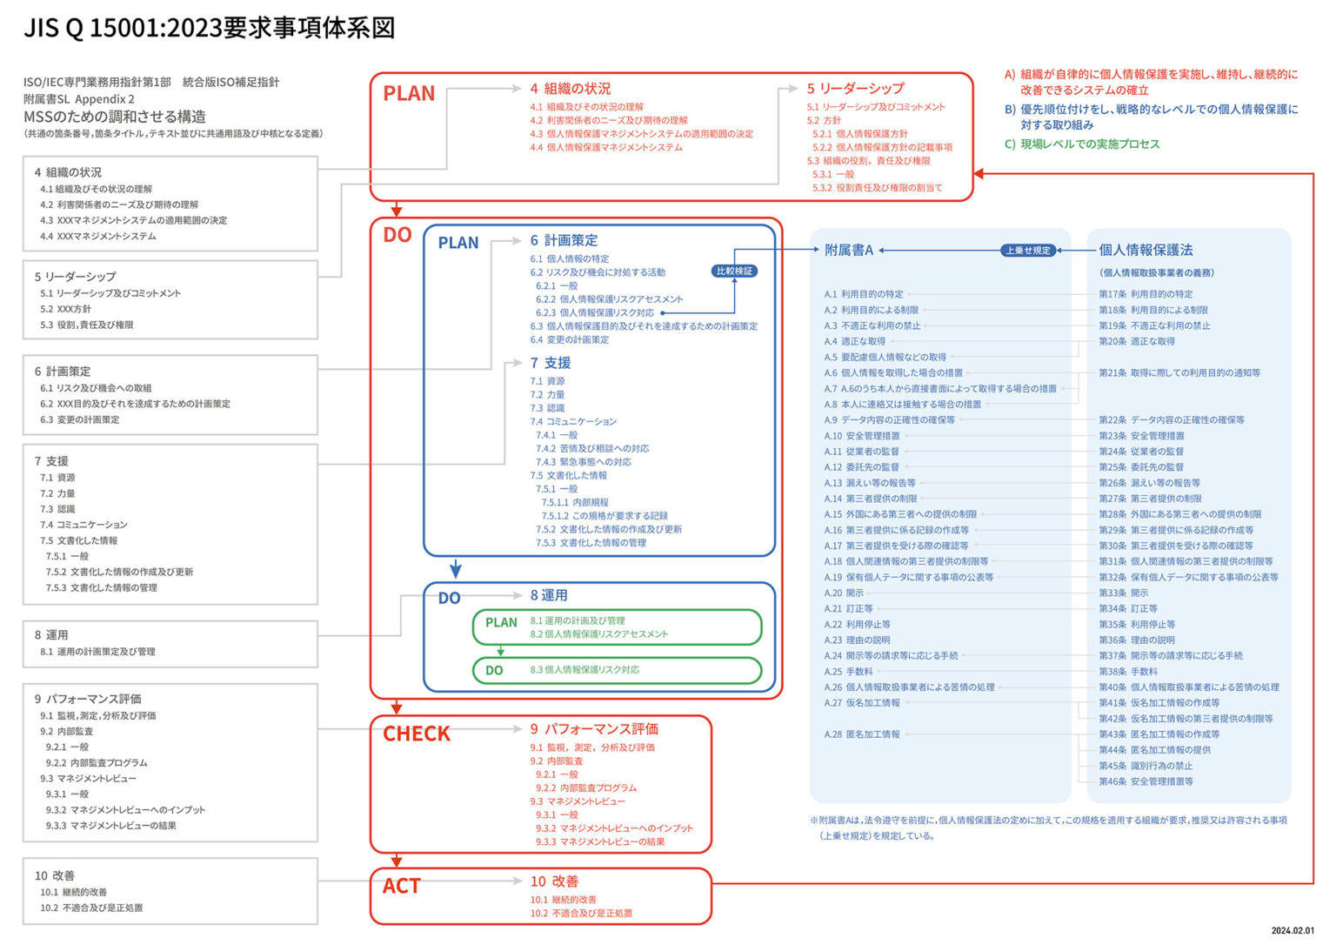This screenshot has height=945, width=1336.
Task: Click the ACT label
Action: pos(402,886)
